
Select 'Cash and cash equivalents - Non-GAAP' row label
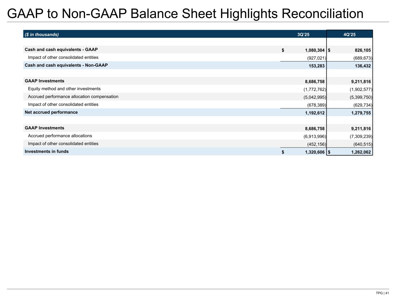click(66, 65)
